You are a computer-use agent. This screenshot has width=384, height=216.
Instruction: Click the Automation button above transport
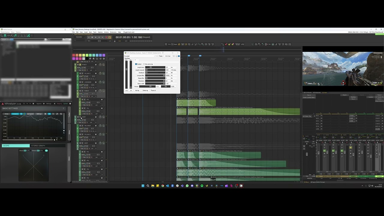[79, 37]
